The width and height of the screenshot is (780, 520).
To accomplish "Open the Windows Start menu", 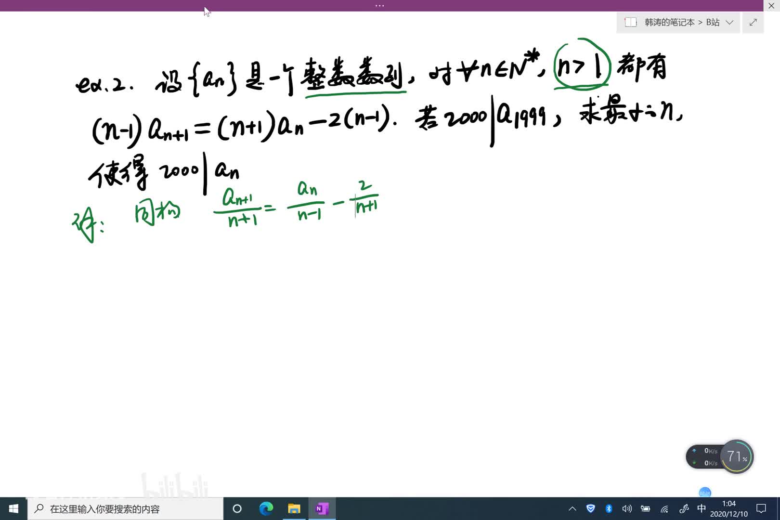I will pos(13,509).
